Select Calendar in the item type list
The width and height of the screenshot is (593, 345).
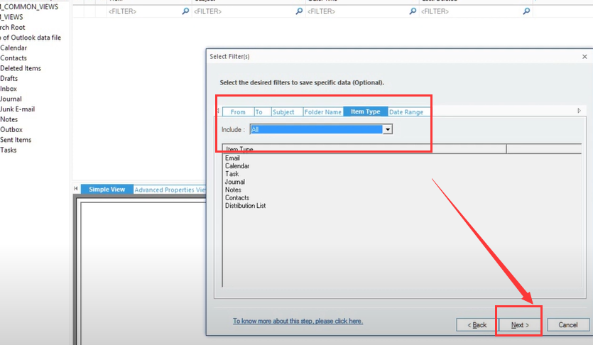237,166
